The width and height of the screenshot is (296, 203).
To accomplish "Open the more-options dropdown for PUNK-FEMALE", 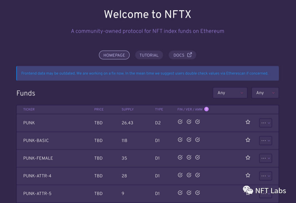I will 266,159.
